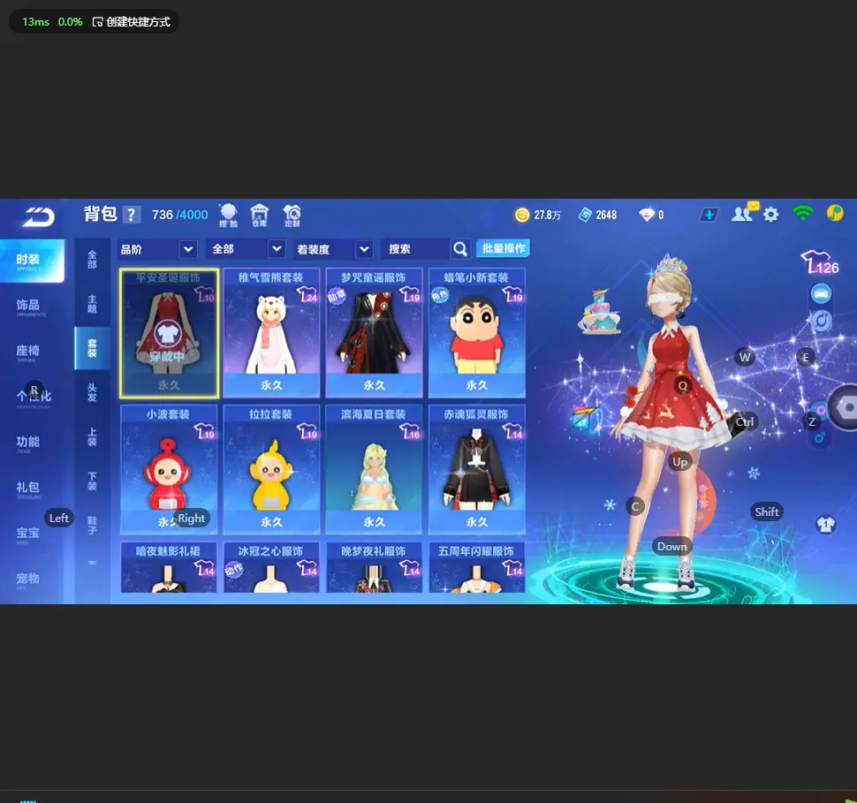Select the 梦咒童谣服饰 outfit card
857x803 pixels.
coord(374,333)
